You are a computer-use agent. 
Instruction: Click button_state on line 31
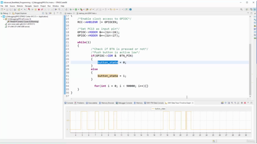pos(108,76)
